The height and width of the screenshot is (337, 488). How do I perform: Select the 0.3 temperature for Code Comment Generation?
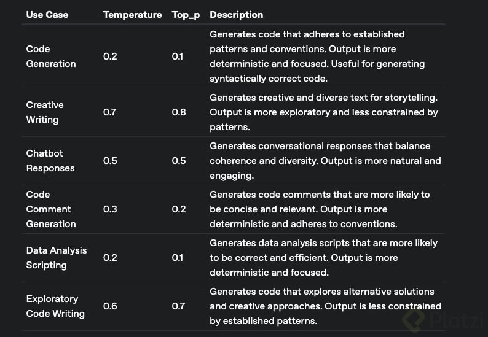[x=110, y=209]
